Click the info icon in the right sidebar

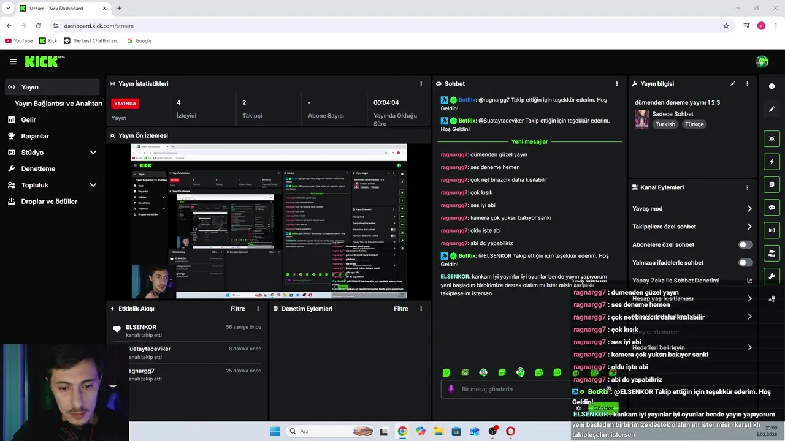point(772,86)
